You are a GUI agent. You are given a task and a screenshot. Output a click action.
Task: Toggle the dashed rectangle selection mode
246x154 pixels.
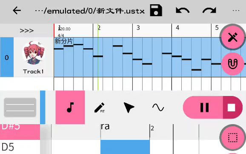[x=233, y=137]
